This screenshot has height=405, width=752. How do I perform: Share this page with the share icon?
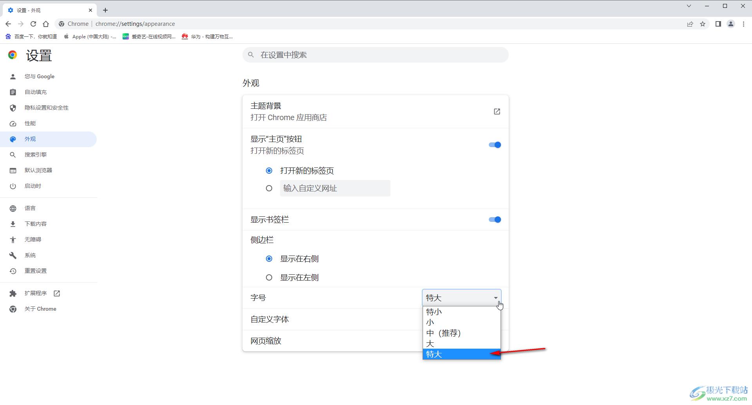point(690,24)
